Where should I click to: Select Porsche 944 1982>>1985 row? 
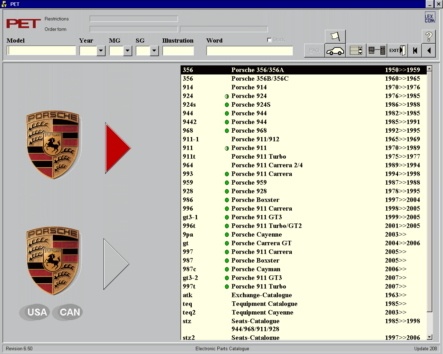tap(304, 113)
